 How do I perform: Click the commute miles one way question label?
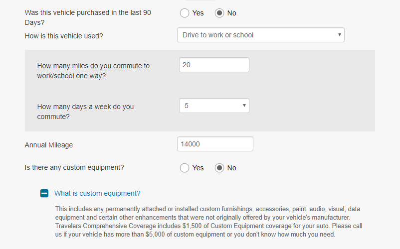point(93,71)
